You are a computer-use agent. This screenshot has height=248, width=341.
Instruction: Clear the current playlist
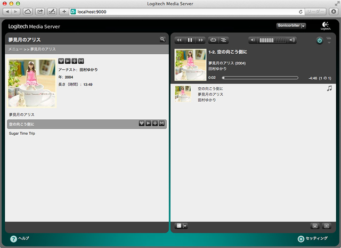point(327,226)
